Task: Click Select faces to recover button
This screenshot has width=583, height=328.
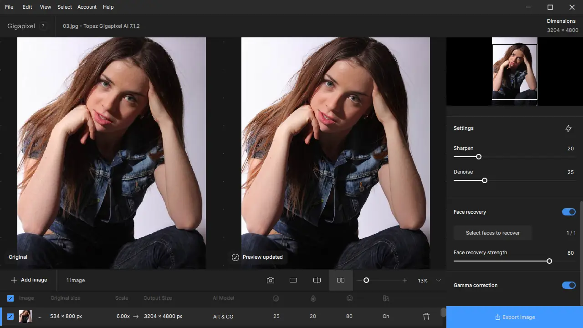Action: (493, 233)
